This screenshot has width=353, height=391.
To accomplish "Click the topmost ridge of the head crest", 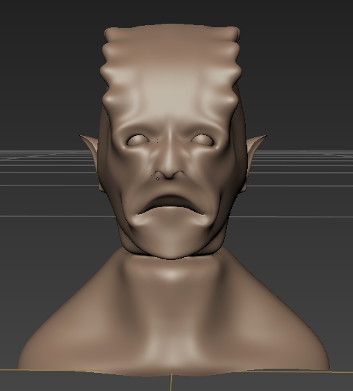I will point(172,33).
